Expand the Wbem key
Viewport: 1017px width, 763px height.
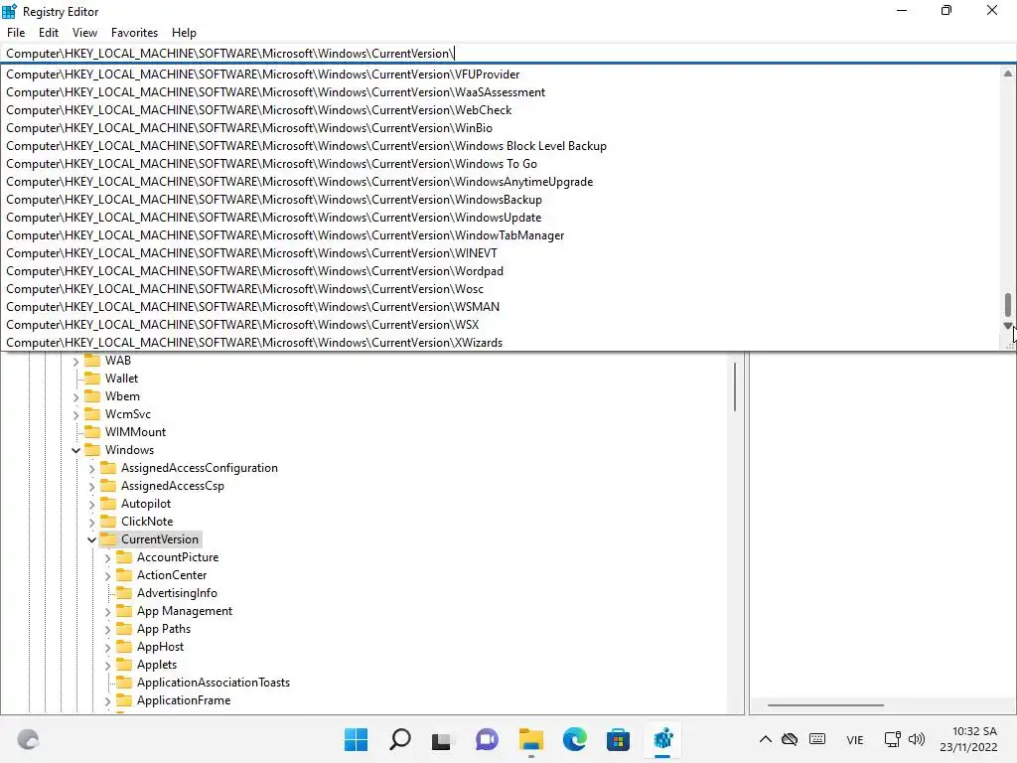(75, 396)
